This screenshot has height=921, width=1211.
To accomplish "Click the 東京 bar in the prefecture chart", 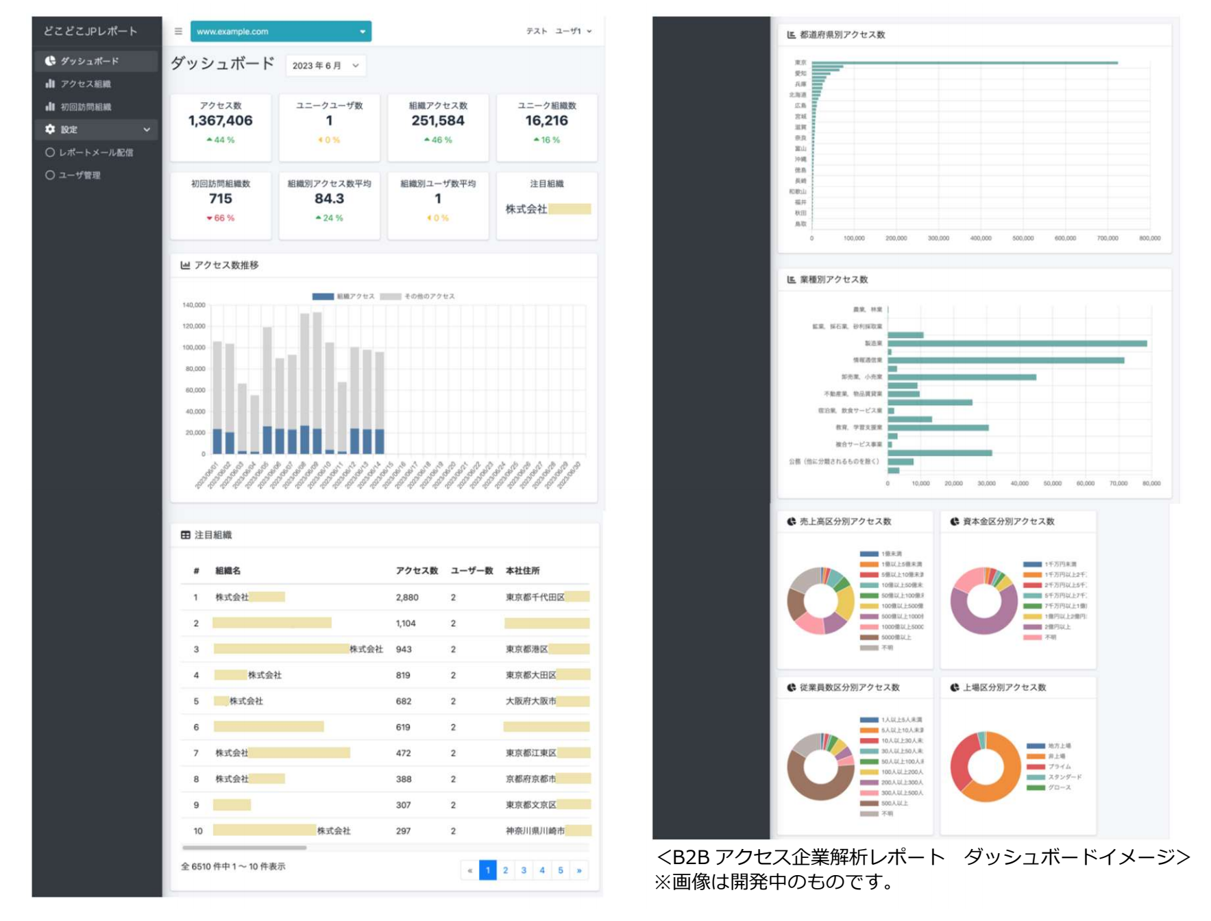I will tap(965, 63).
